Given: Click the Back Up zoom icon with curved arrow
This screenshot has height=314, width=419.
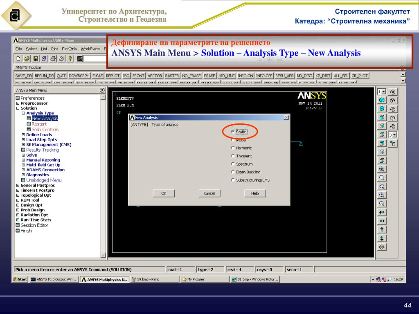Looking at the screenshot, I should [382, 186].
